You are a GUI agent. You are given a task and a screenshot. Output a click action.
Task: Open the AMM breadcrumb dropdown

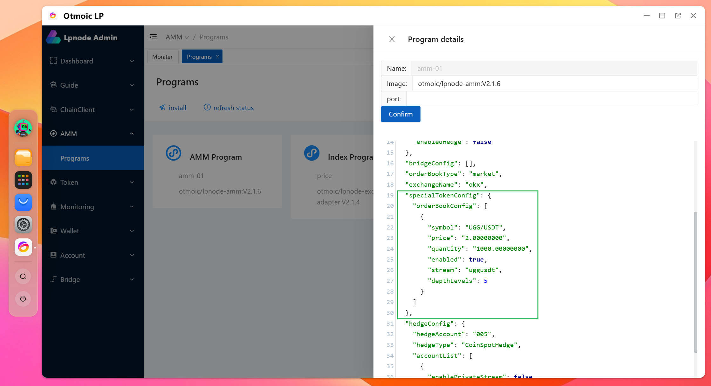click(187, 37)
